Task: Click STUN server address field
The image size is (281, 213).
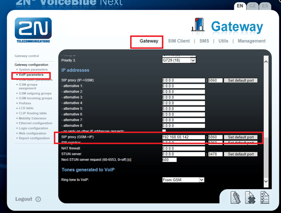Action: [183, 154]
